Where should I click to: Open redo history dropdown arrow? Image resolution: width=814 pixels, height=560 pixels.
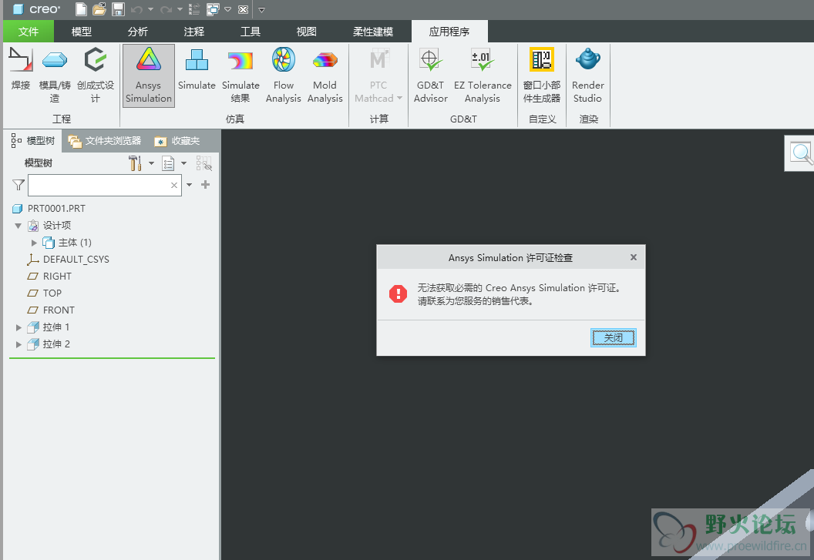pos(180,9)
